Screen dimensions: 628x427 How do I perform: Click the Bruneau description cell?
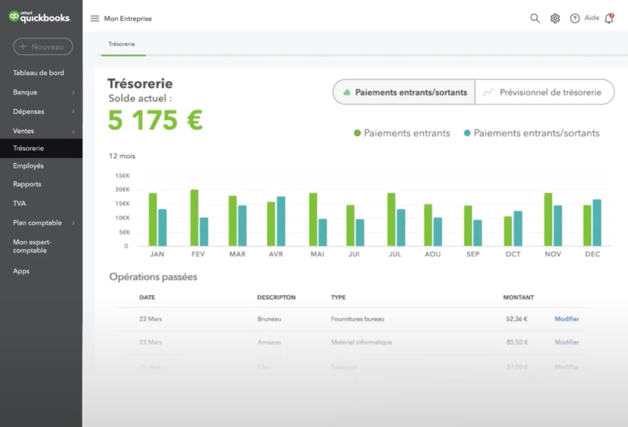pyautogui.click(x=269, y=319)
